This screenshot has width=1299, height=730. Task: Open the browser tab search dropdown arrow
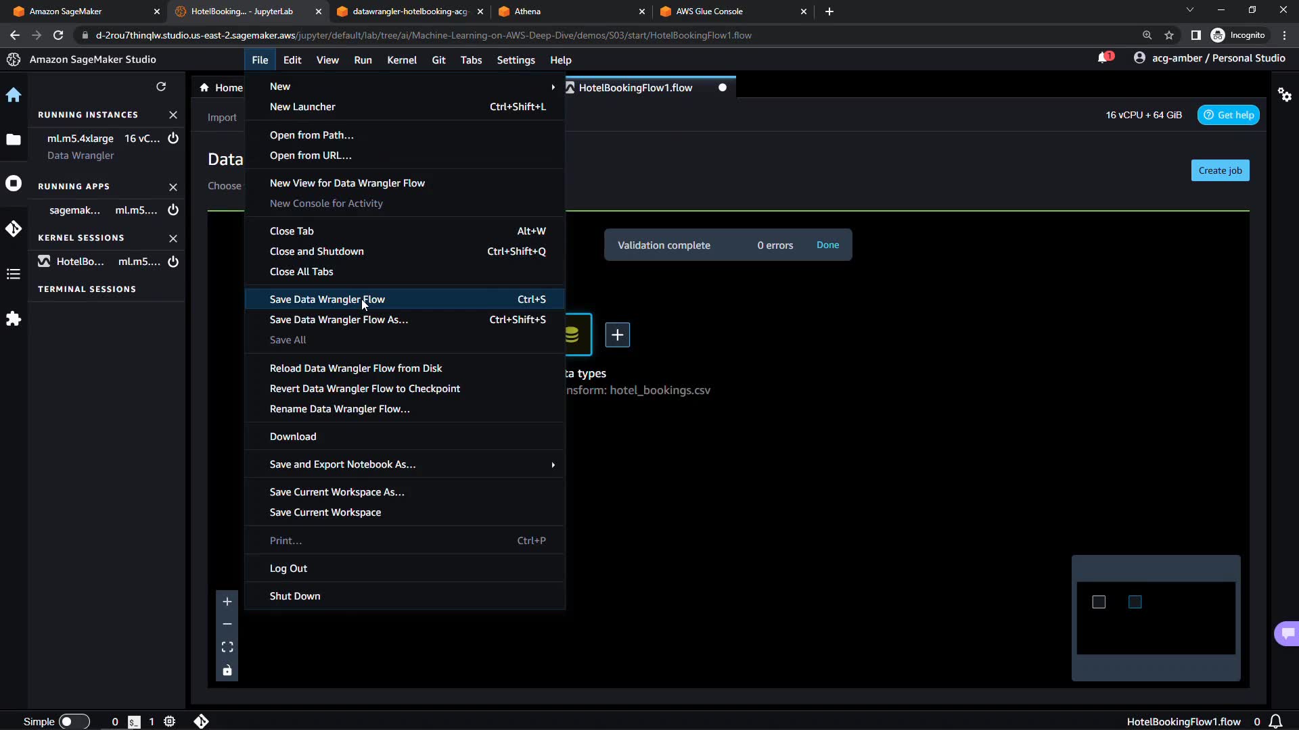tap(1189, 11)
